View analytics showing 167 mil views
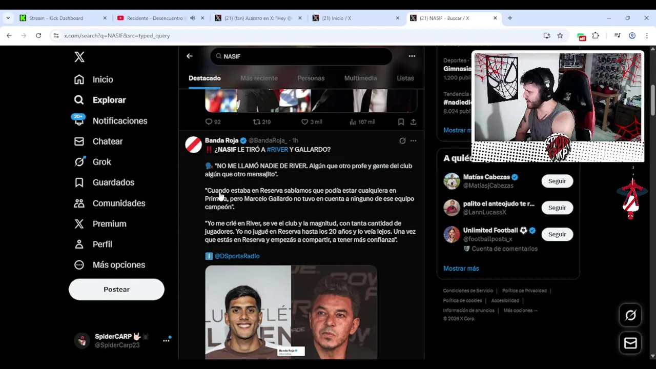Viewport: 656px width, 369px height. (362, 122)
